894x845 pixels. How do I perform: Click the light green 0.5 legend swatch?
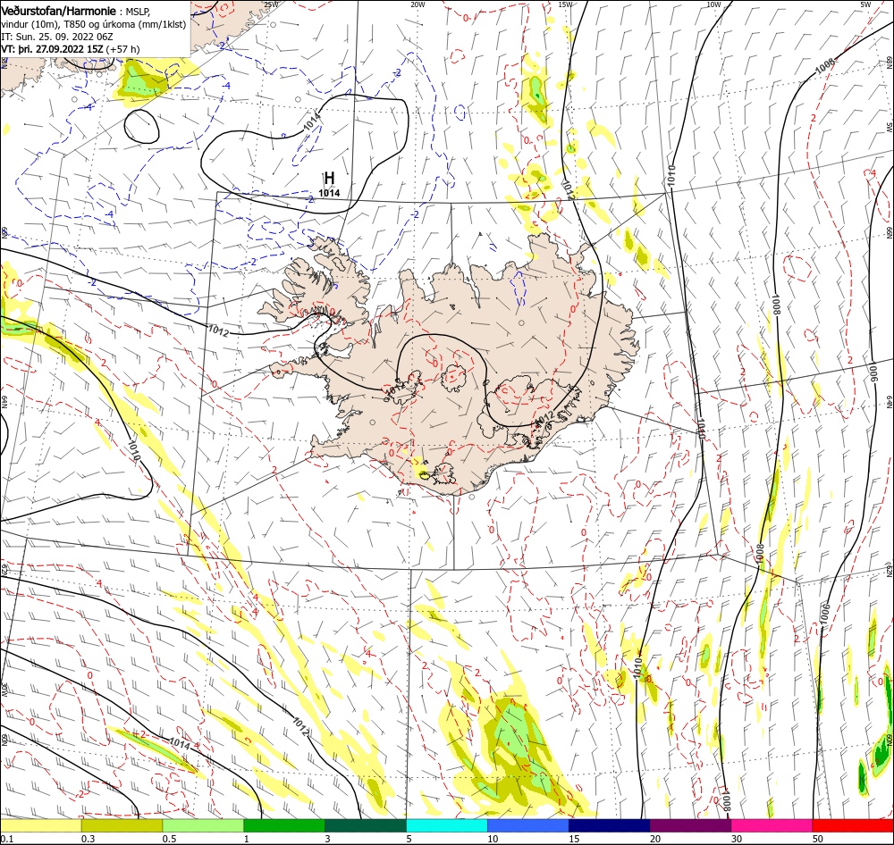(x=203, y=825)
